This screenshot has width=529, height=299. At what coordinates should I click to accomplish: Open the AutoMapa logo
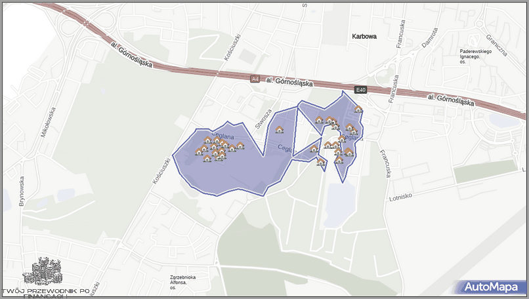490,287
